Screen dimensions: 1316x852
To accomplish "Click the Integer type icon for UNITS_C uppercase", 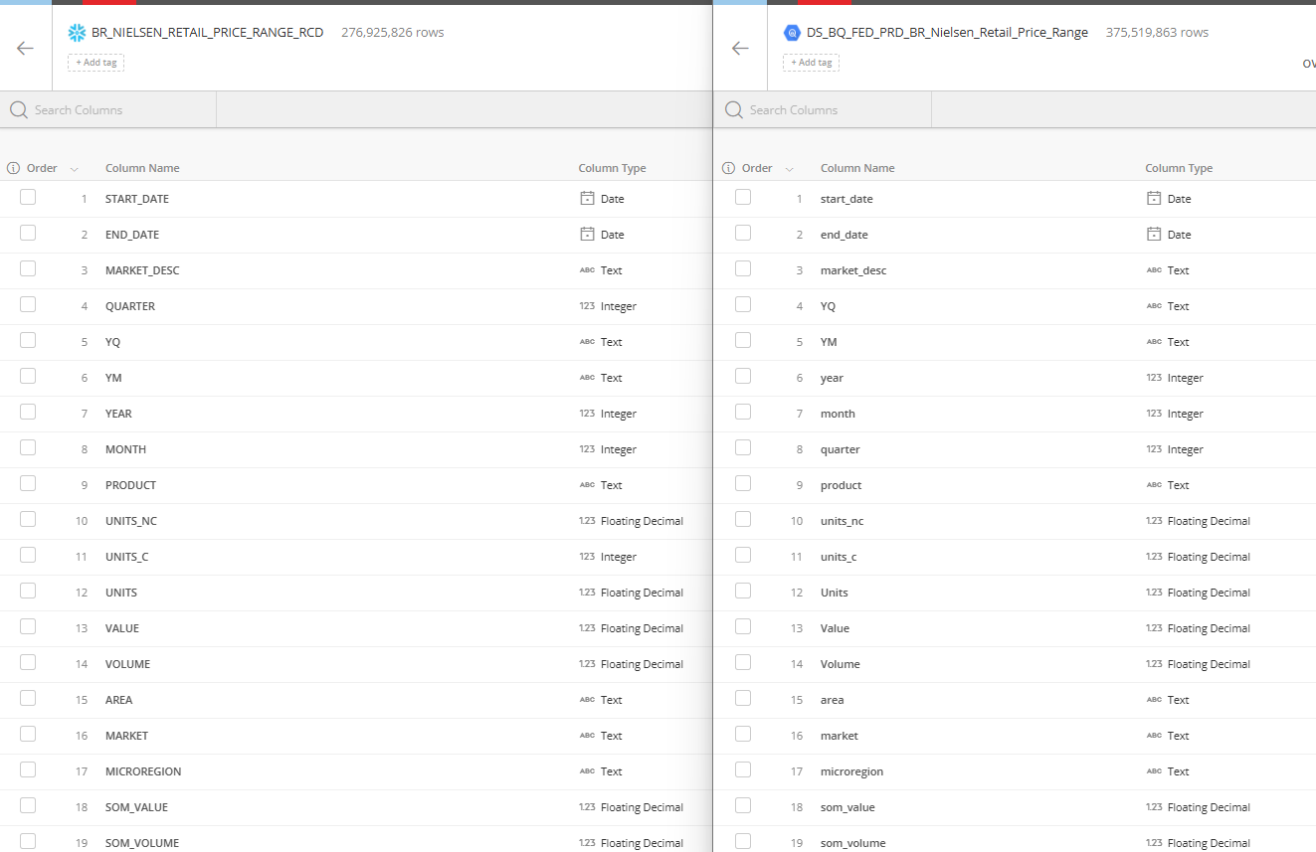I will pos(587,557).
